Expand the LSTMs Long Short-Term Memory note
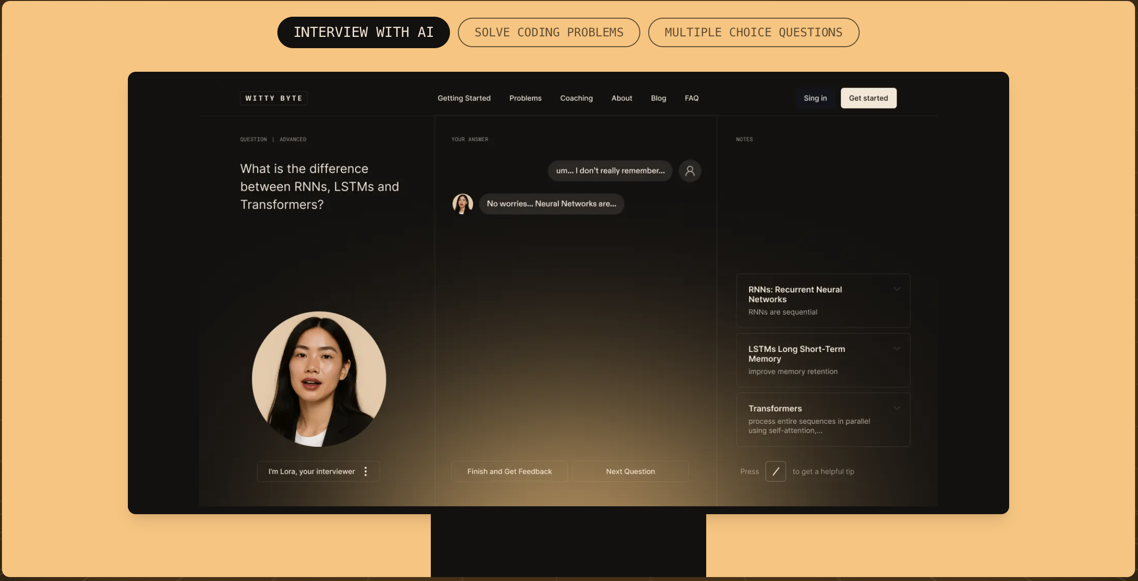 897,349
